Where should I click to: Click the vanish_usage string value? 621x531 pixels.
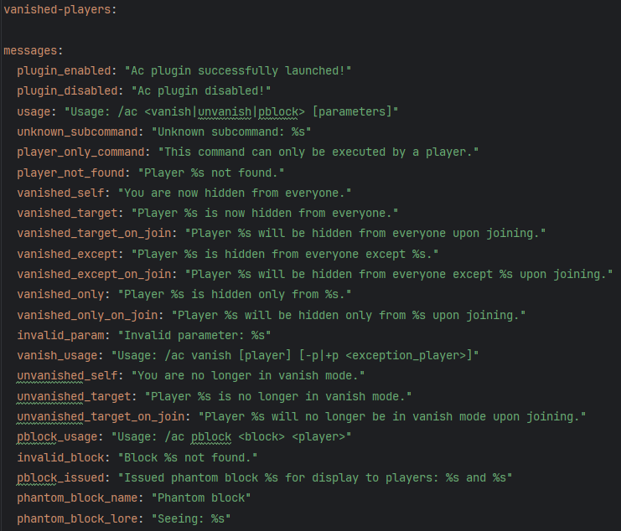295,356
